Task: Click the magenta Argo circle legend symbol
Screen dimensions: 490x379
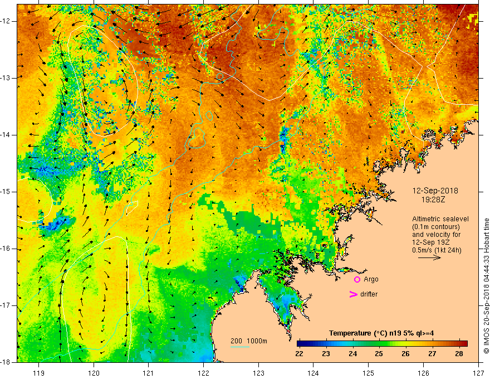Action: tap(357, 279)
